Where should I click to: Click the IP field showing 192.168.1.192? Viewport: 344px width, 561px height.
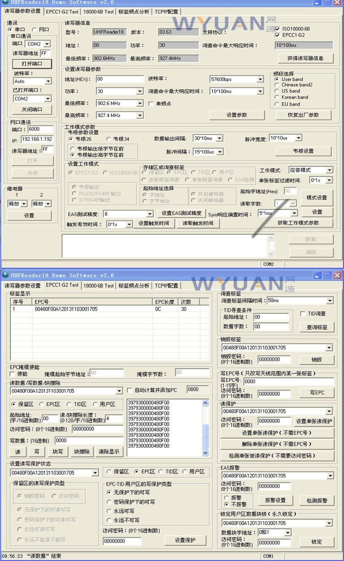coord(37,139)
